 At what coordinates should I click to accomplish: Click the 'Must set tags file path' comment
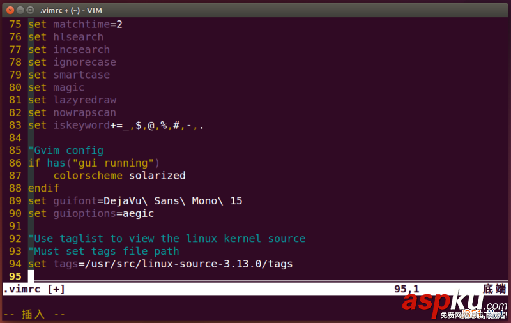103,252
